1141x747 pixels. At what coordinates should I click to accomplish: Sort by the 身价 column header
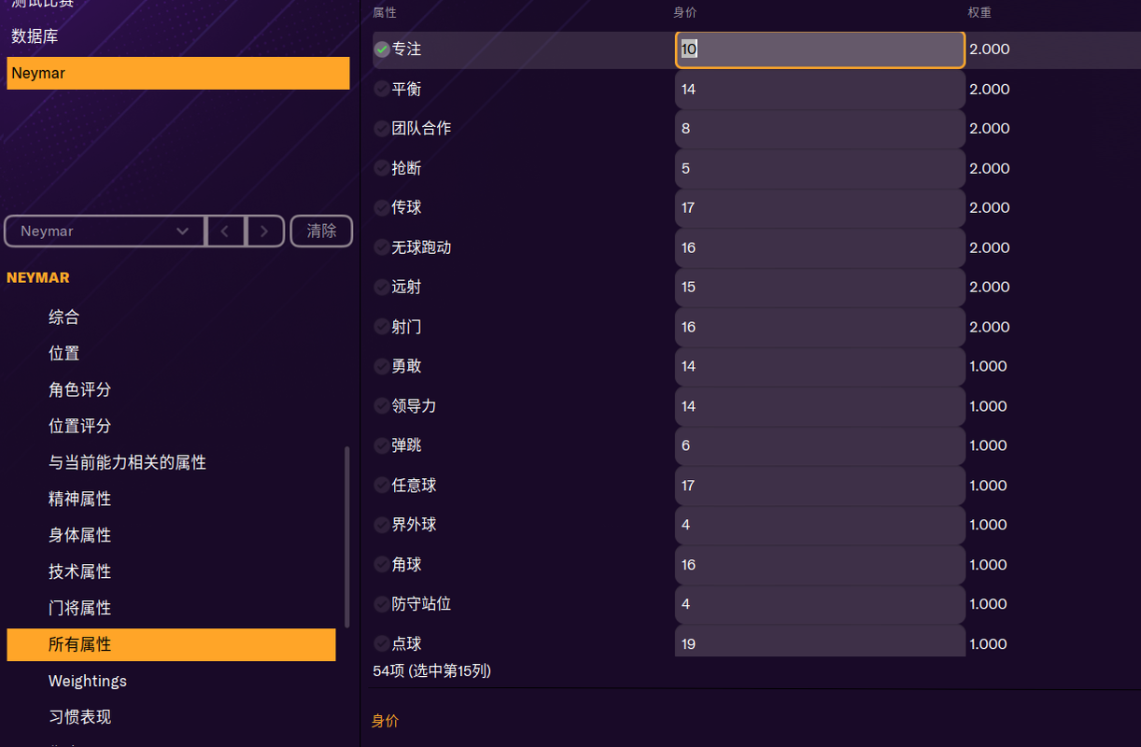[x=685, y=13]
